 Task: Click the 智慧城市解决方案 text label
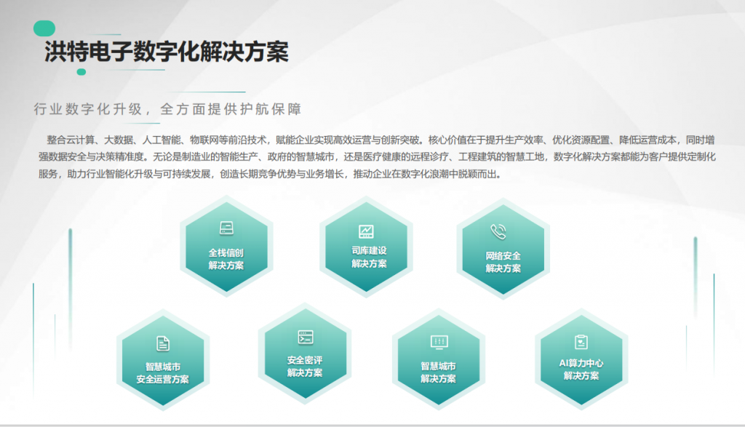(439, 372)
